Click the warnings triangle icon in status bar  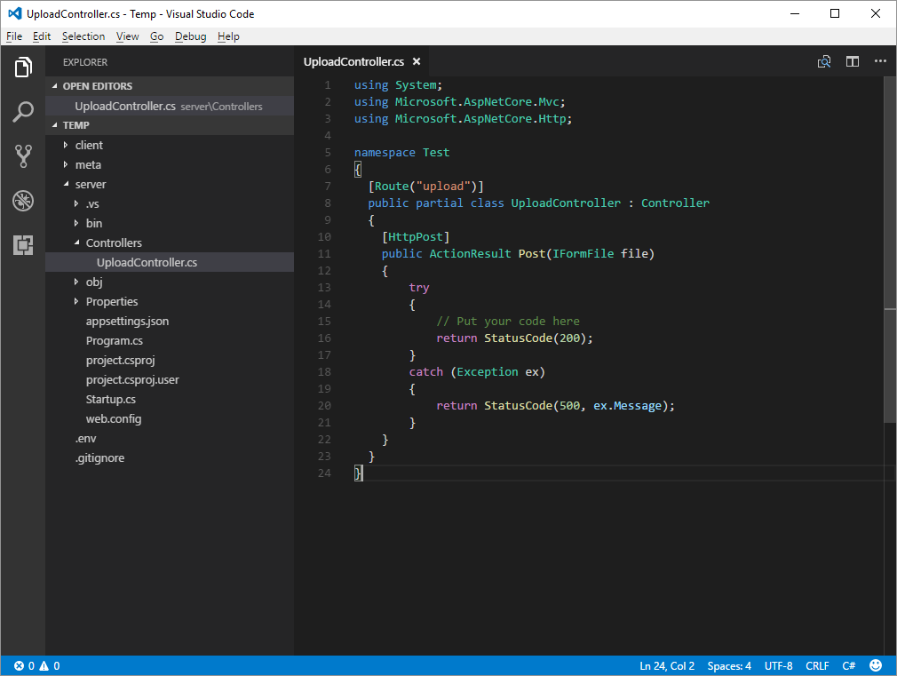click(44, 665)
